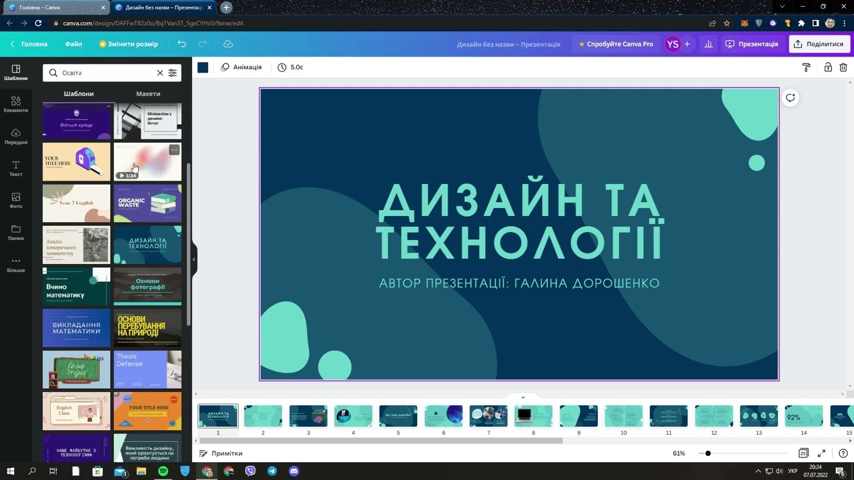Add collaborator with plus icon
The width and height of the screenshot is (854, 480).
[687, 44]
